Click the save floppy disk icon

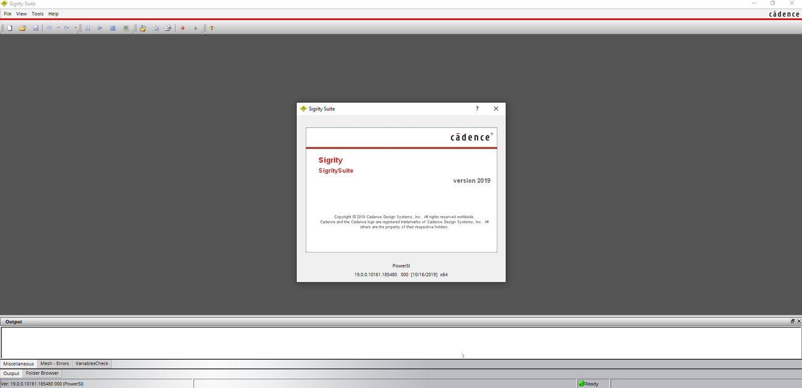click(35, 28)
